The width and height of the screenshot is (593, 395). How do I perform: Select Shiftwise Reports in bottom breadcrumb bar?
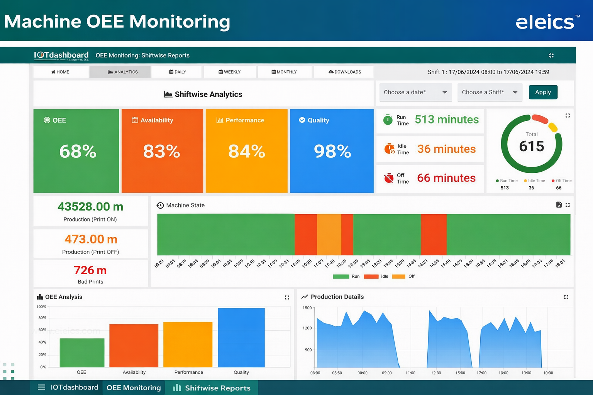click(212, 388)
